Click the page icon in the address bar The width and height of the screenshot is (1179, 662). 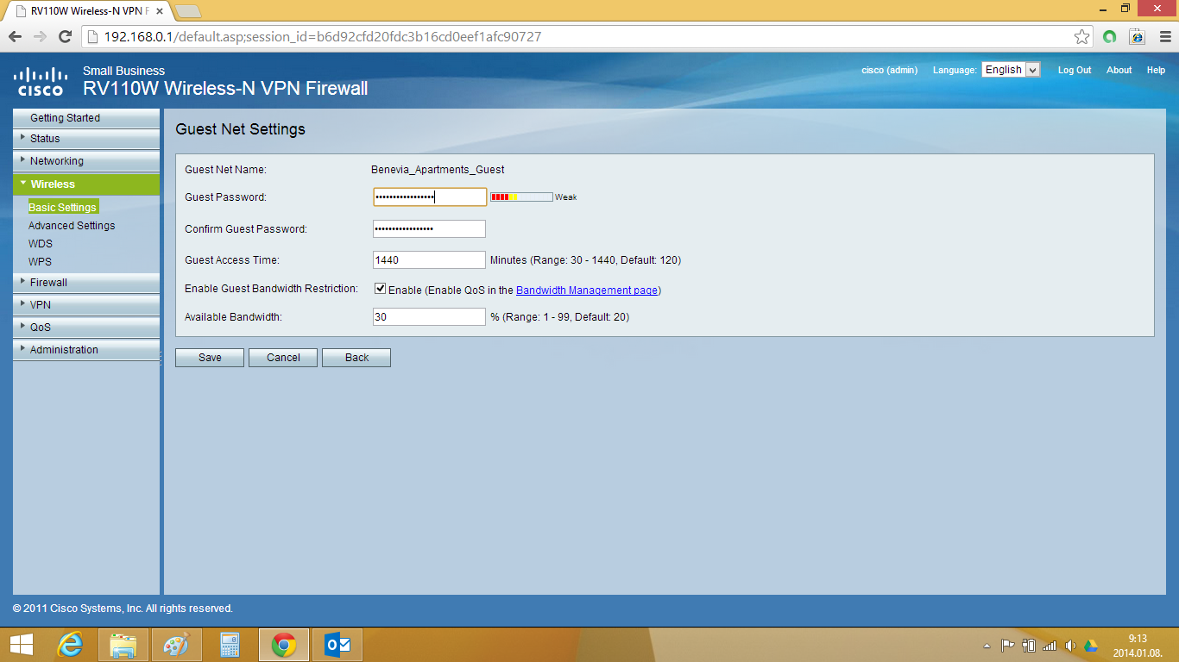coord(93,36)
